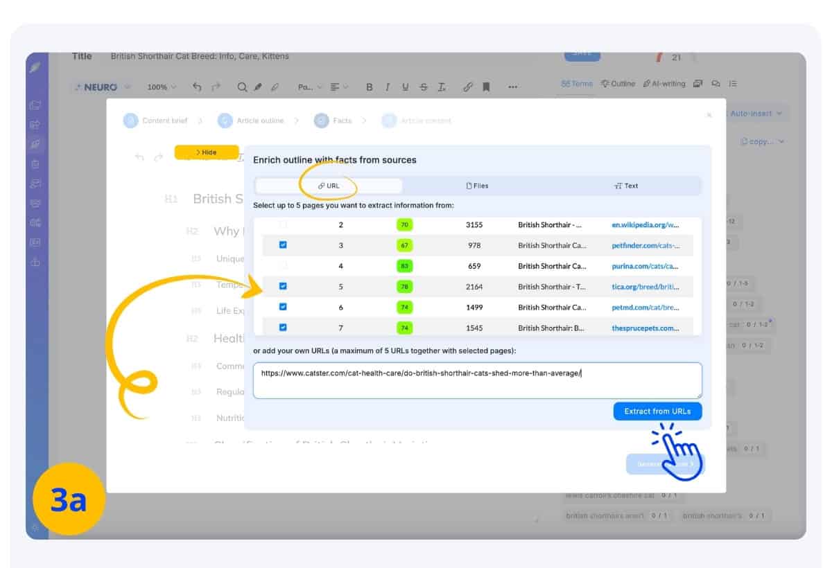Click the yellow Hide button

(x=206, y=152)
